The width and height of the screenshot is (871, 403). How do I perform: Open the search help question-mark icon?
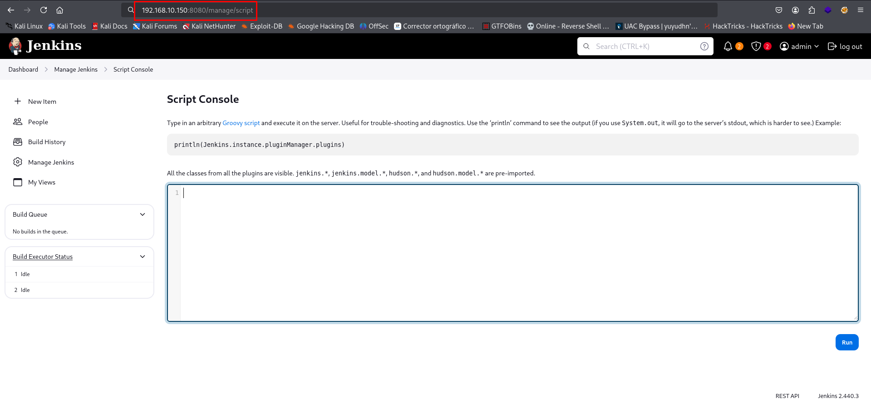click(704, 46)
